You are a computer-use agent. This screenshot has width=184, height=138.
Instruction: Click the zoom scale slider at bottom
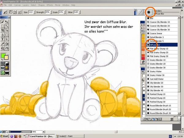tap(21, 132)
